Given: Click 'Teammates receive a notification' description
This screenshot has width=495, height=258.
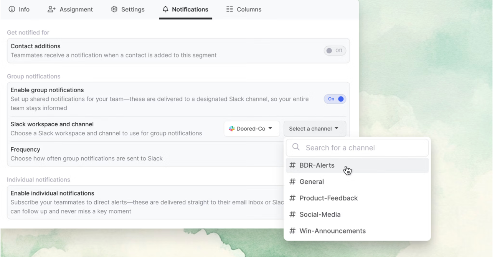Looking at the screenshot, I should coord(114,55).
